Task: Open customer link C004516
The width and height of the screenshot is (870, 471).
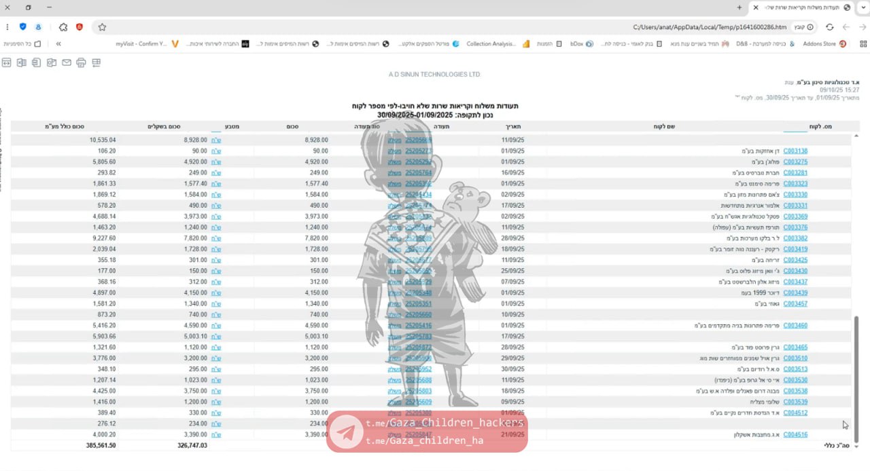Action: pyautogui.click(x=795, y=435)
